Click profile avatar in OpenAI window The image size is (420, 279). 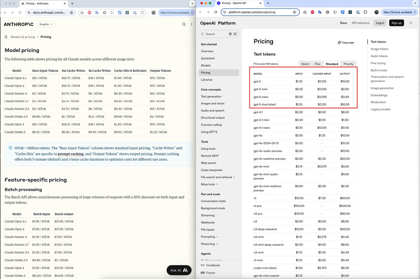376,12
